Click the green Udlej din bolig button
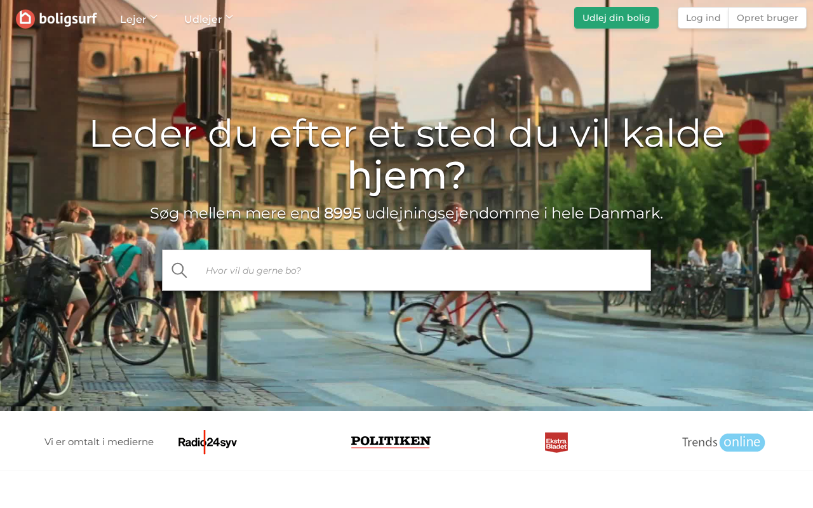Screen dimensions: 813x508 tap(616, 18)
